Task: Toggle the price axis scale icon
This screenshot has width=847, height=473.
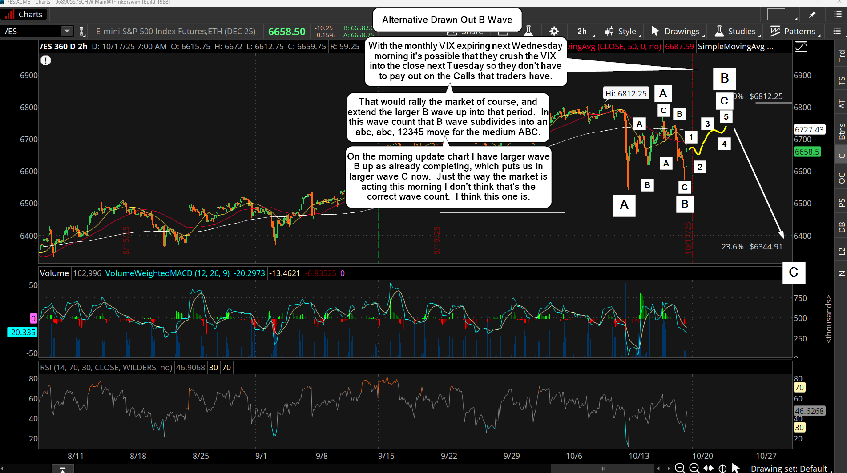Action: [801, 47]
